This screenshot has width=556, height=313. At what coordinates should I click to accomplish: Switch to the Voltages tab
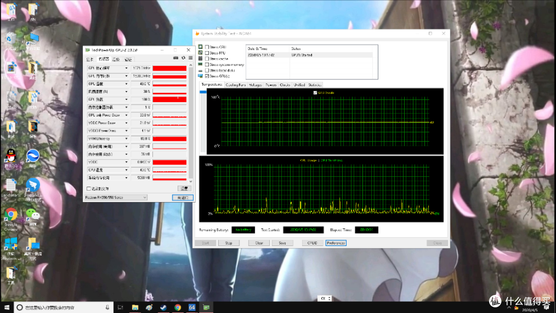coord(255,85)
